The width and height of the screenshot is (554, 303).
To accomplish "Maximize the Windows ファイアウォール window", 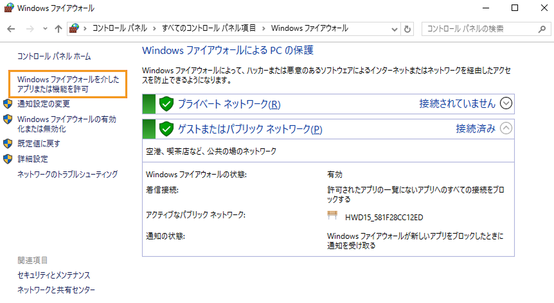I will coord(515,8).
